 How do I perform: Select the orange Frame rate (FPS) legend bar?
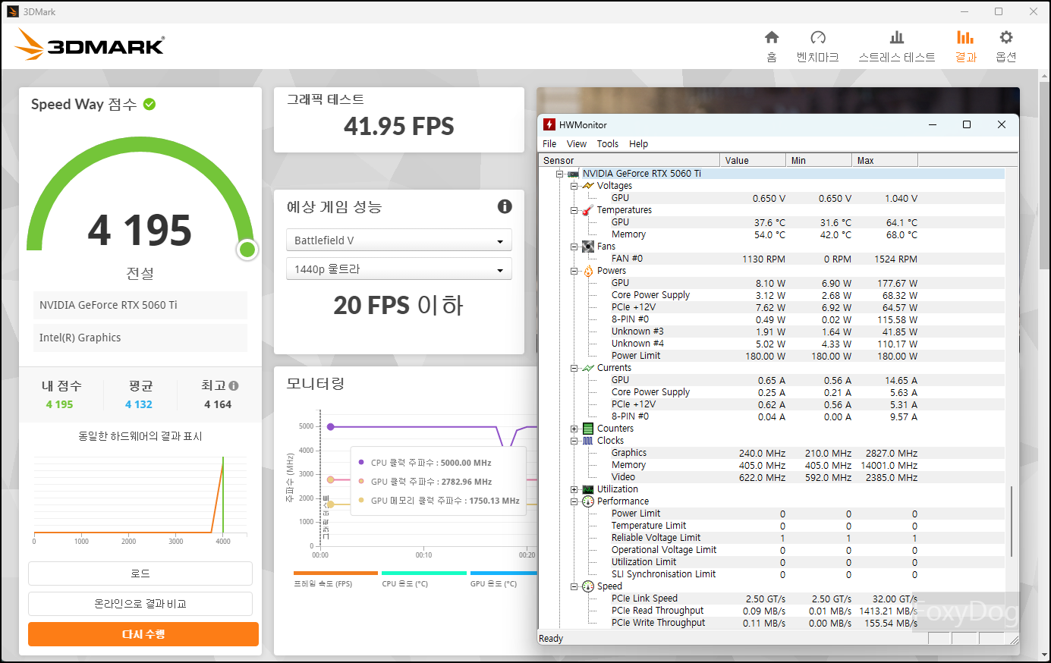coord(335,573)
